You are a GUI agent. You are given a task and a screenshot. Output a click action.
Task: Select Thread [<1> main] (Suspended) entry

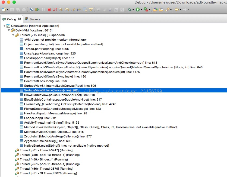42,35
